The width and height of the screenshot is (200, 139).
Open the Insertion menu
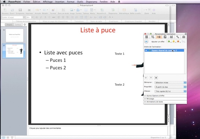[60, 2]
